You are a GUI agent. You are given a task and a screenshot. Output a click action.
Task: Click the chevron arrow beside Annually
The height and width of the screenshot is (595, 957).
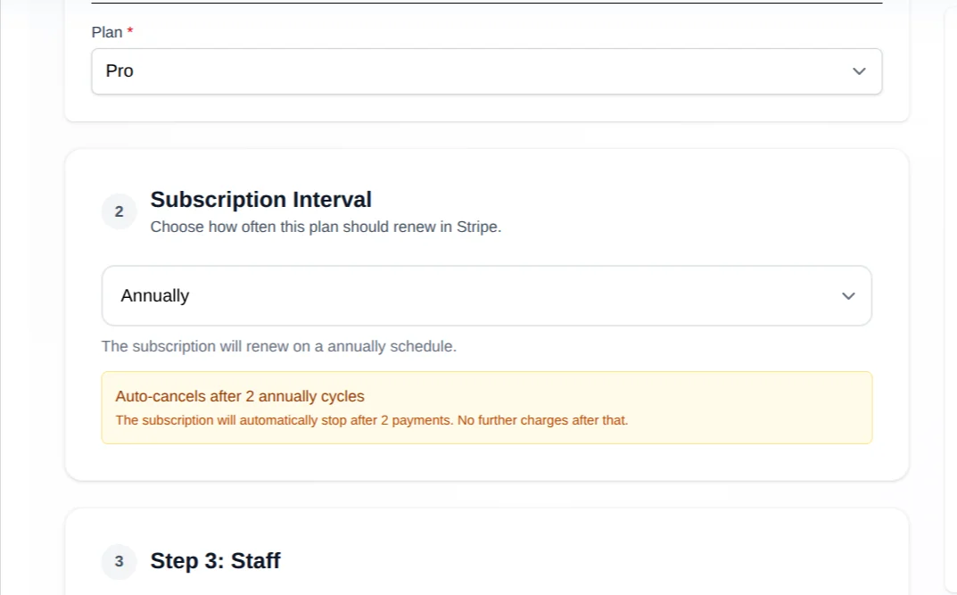pos(848,296)
